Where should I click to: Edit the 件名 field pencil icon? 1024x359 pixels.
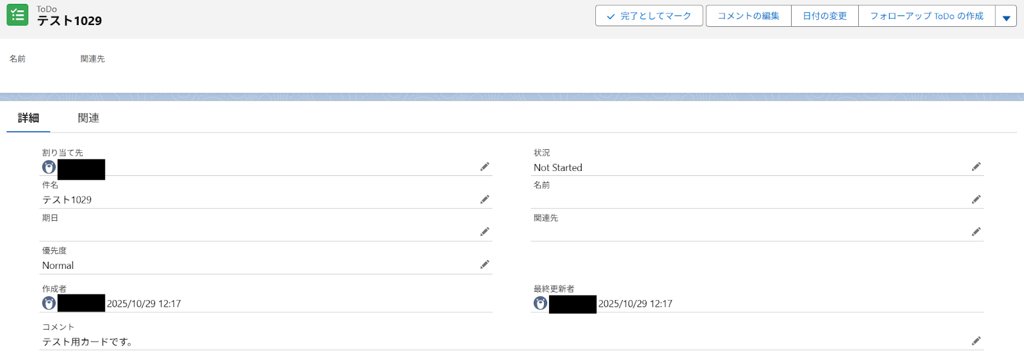tap(484, 200)
